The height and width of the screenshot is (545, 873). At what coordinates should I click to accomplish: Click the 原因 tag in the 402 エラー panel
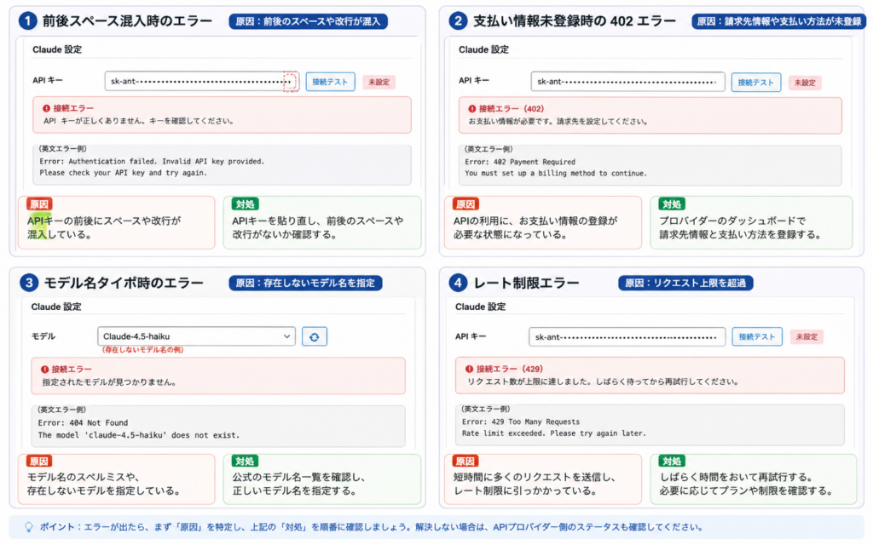[x=465, y=204]
